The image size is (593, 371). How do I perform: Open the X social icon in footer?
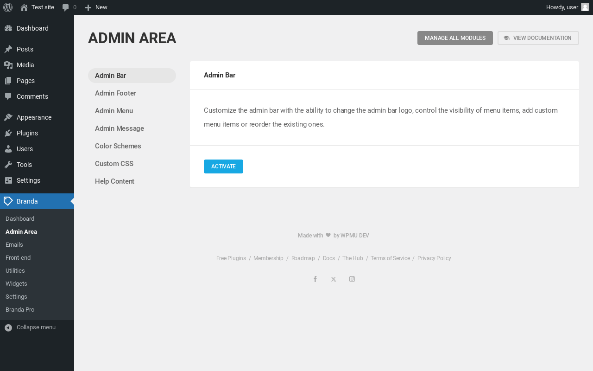[334, 279]
